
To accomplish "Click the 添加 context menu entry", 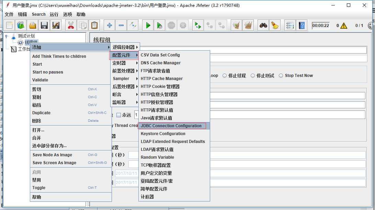I will click(70, 47).
